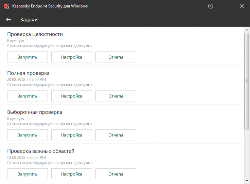250x184 pixels.
Task: Run Проверка важных областей scan
Action: [x=27, y=174]
